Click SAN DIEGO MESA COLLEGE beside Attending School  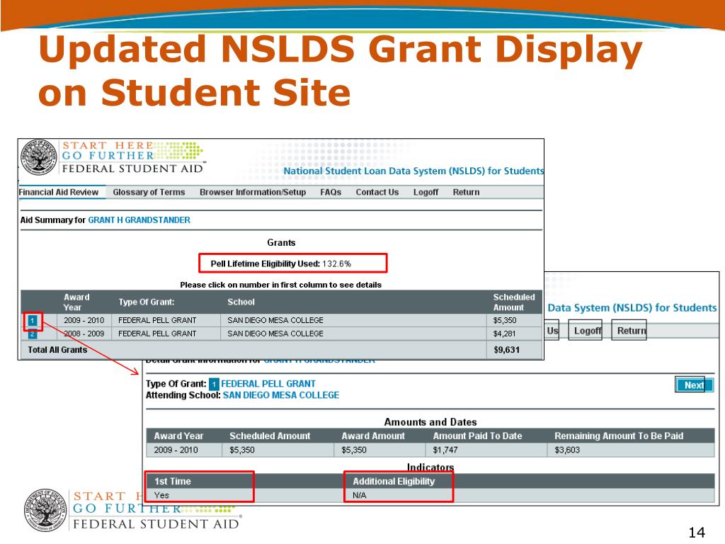281,395
